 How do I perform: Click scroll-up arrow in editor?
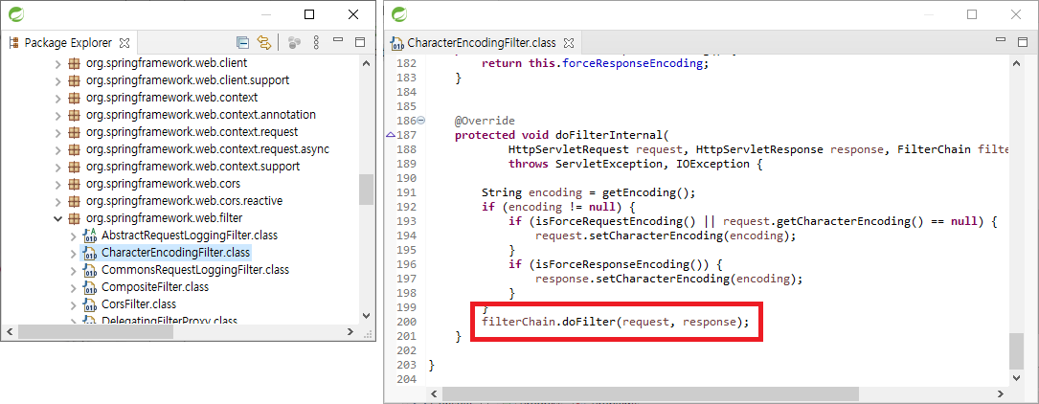[1016, 61]
